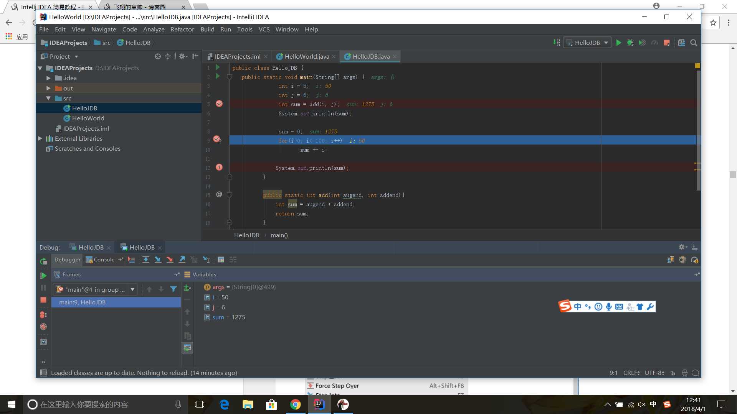This screenshot has height=414, width=737.
Task: Click Show Execution Point debugger icon
Action: 131,260
